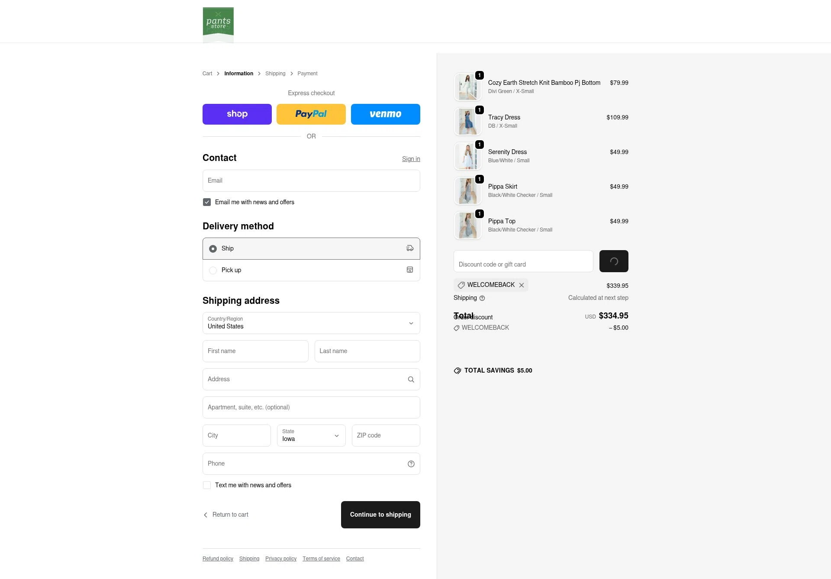Image resolution: width=831 pixels, height=579 pixels.
Task: Go back to the Cart breadcrumb step
Action: point(207,74)
